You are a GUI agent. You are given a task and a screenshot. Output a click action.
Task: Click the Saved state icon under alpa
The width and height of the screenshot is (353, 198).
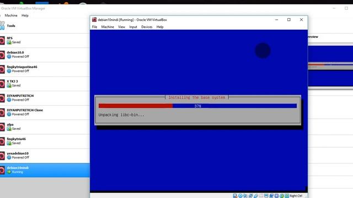pos(9,129)
